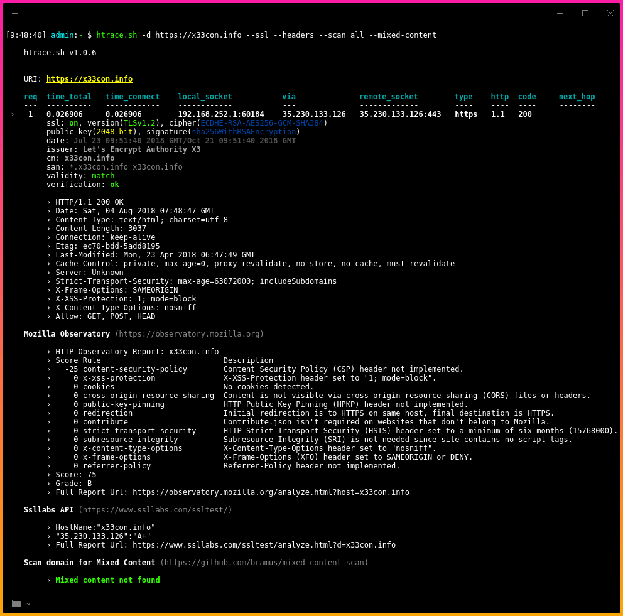
Task: Click the green 'Mixed content not found' message
Action: (x=107, y=580)
